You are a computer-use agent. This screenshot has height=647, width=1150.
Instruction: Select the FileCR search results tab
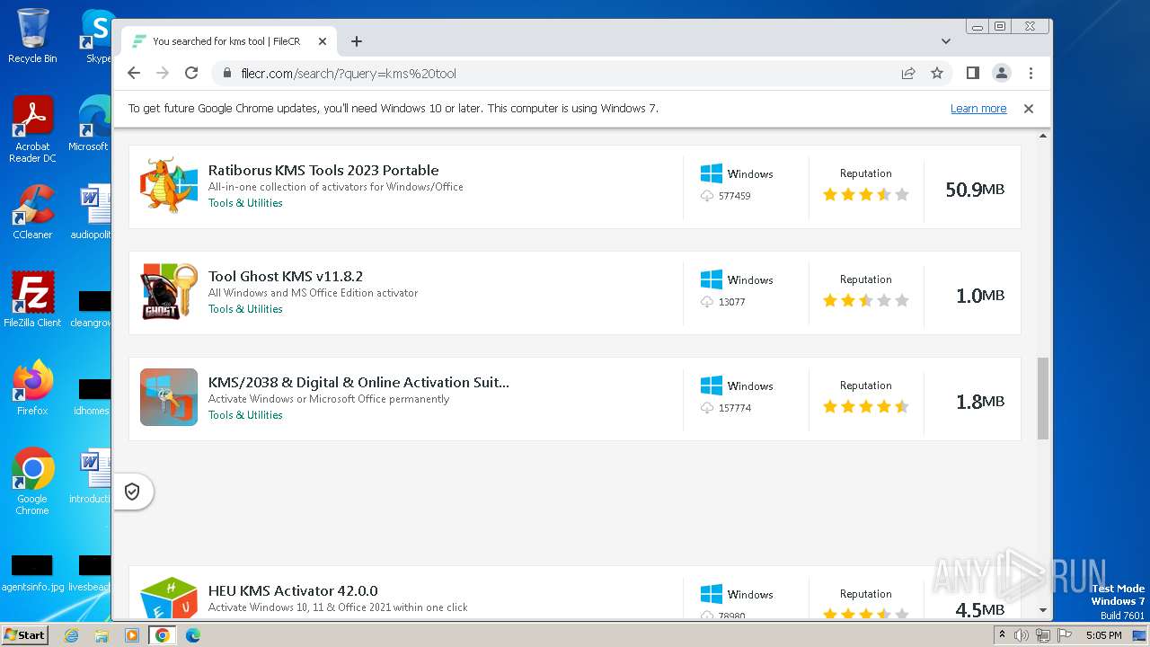coord(225,41)
